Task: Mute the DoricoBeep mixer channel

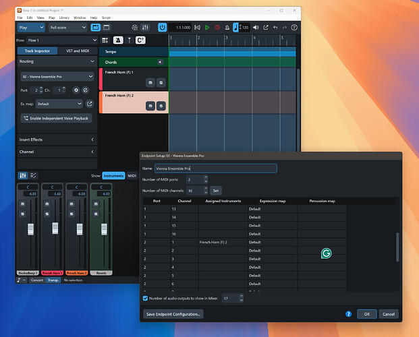Action: [22, 204]
